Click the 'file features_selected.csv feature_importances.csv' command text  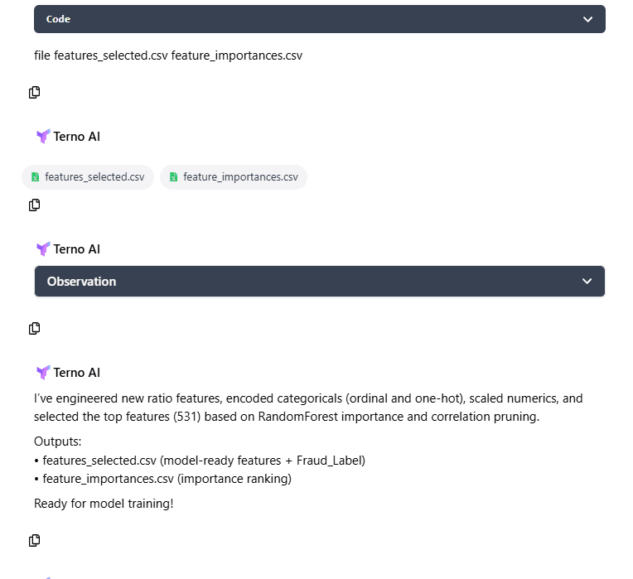click(168, 56)
